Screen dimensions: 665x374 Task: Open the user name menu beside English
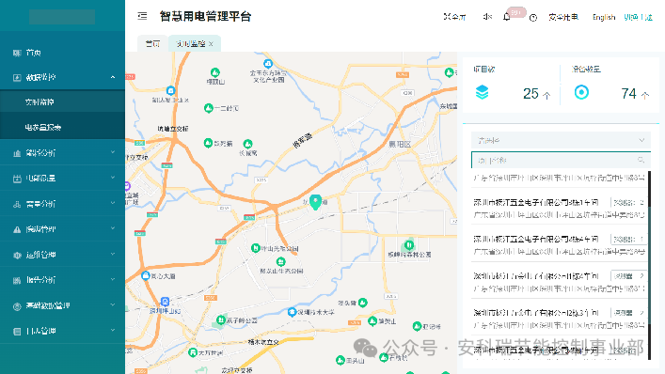pos(563,17)
